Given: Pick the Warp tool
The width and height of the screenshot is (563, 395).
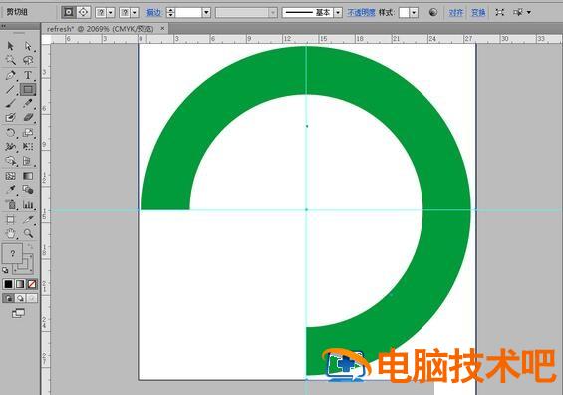Looking at the screenshot, I should 10,147.
